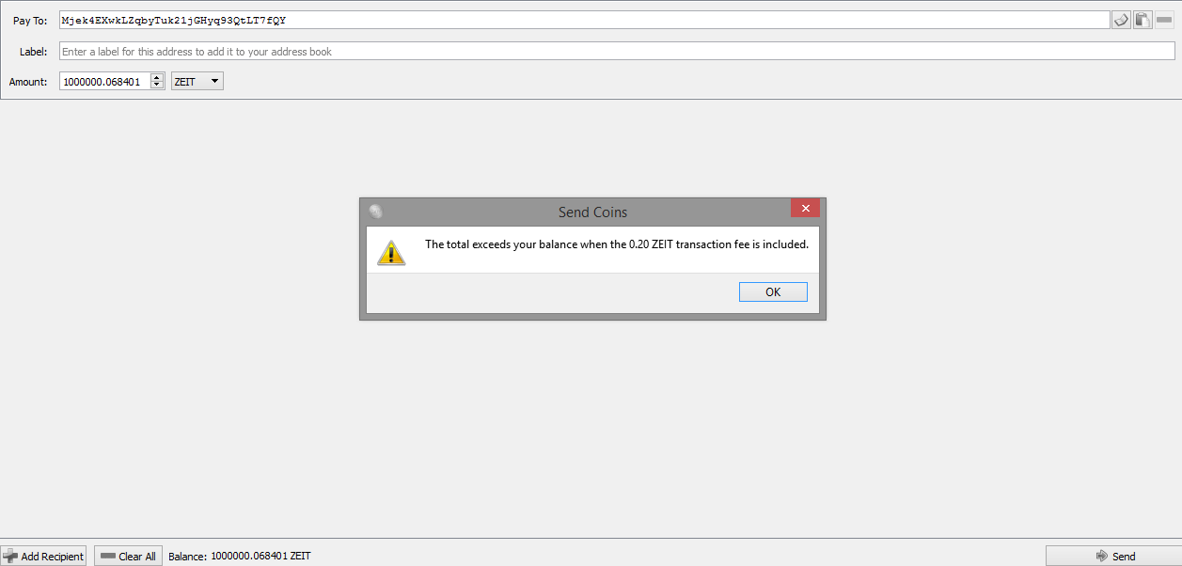Click the Pay To label
Viewport: 1182px width, 566px height.
[x=30, y=21]
